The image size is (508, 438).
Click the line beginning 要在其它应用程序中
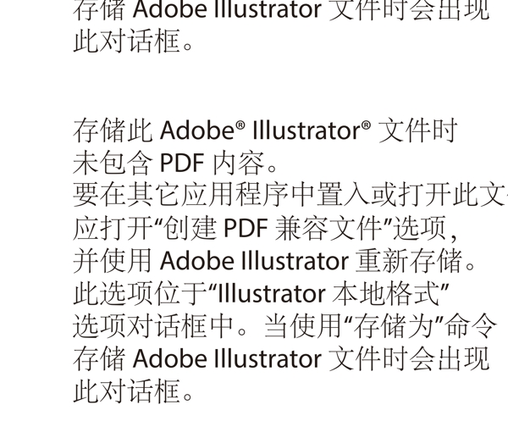290,195
